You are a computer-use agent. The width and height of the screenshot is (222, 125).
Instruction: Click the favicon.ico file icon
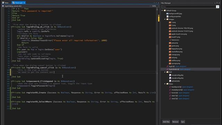click(x=170, y=40)
